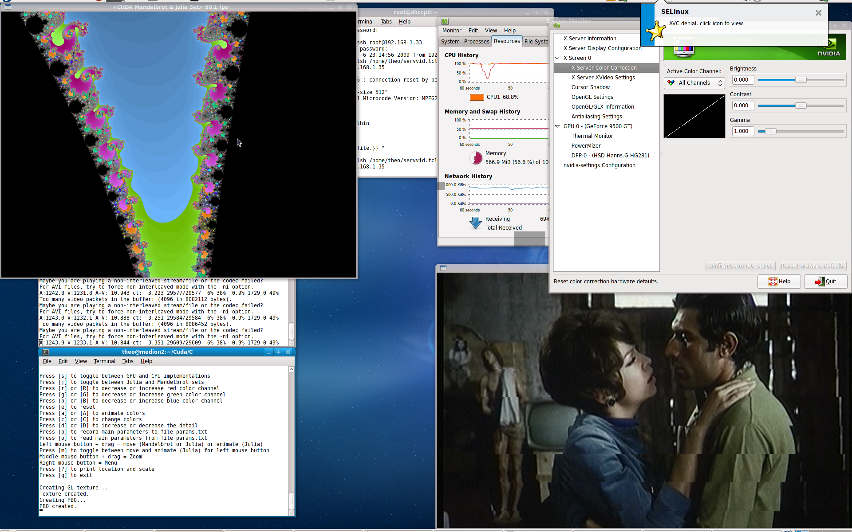Open View menu in System Monitor
This screenshot has width=852, height=532.
pos(491,31)
